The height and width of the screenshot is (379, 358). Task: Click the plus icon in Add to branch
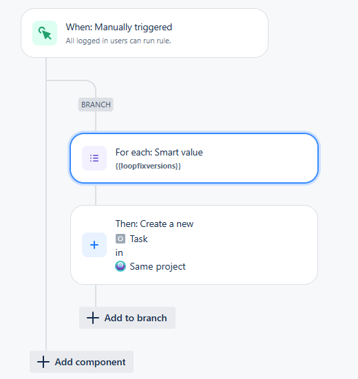tap(93, 318)
